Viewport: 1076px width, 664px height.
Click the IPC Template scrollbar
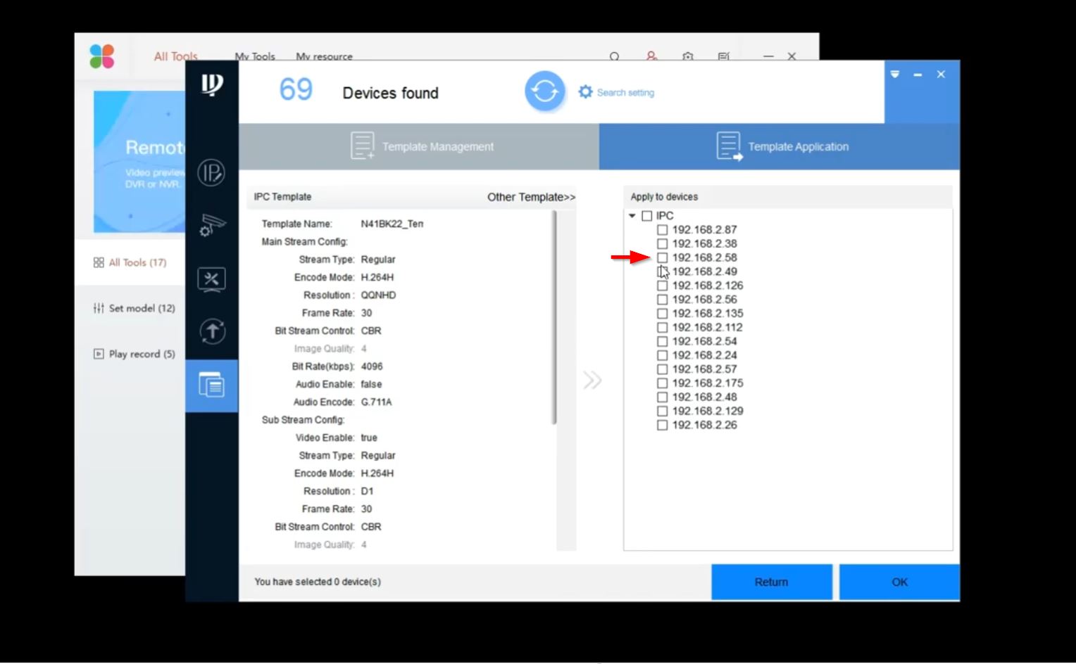point(554,318)
